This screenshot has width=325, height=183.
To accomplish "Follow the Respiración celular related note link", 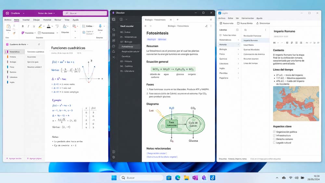I will pyautogui.click(x=157, y=153).
